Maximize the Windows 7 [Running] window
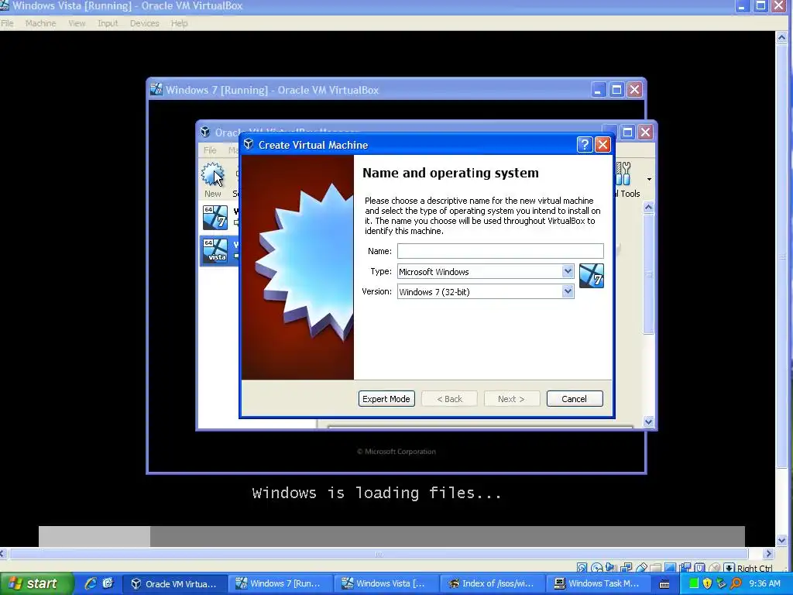This screenshot has height=595, width=793. pos(616,90)
